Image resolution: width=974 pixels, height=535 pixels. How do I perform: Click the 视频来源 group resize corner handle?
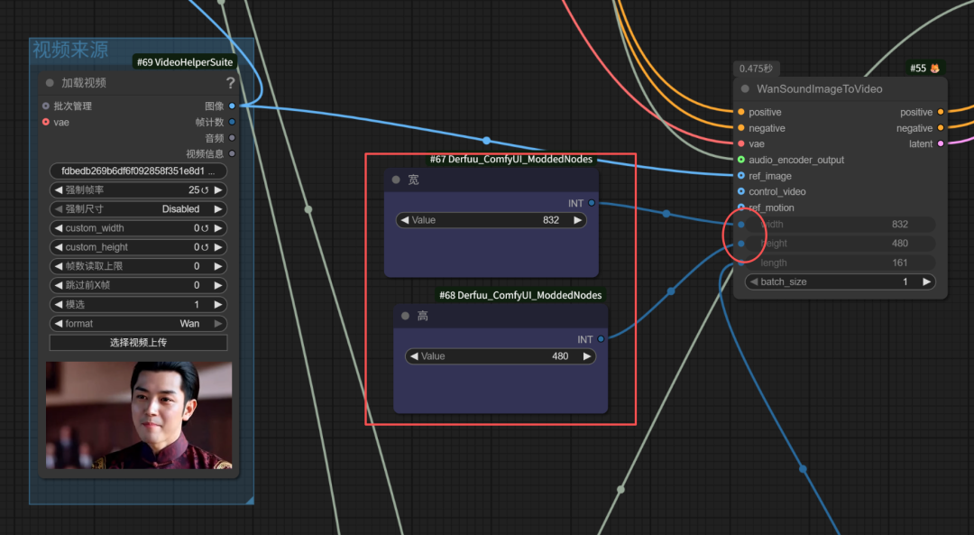point(250,500)
